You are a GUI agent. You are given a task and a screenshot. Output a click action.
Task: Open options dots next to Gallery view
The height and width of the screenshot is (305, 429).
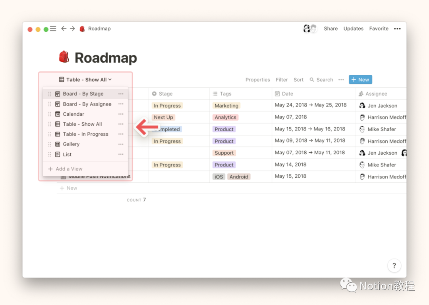(x=121, y=144)
